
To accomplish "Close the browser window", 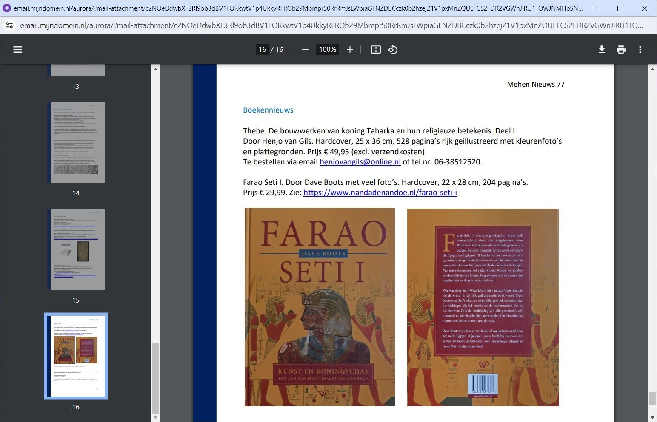I will point(644,8).
